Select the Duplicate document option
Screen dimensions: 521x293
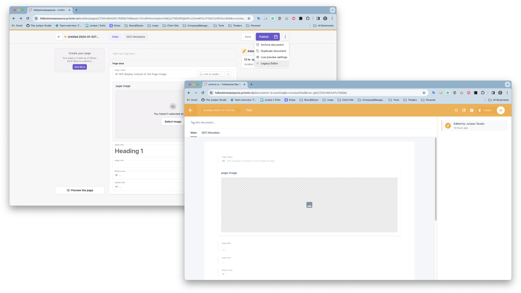[273, 51]
